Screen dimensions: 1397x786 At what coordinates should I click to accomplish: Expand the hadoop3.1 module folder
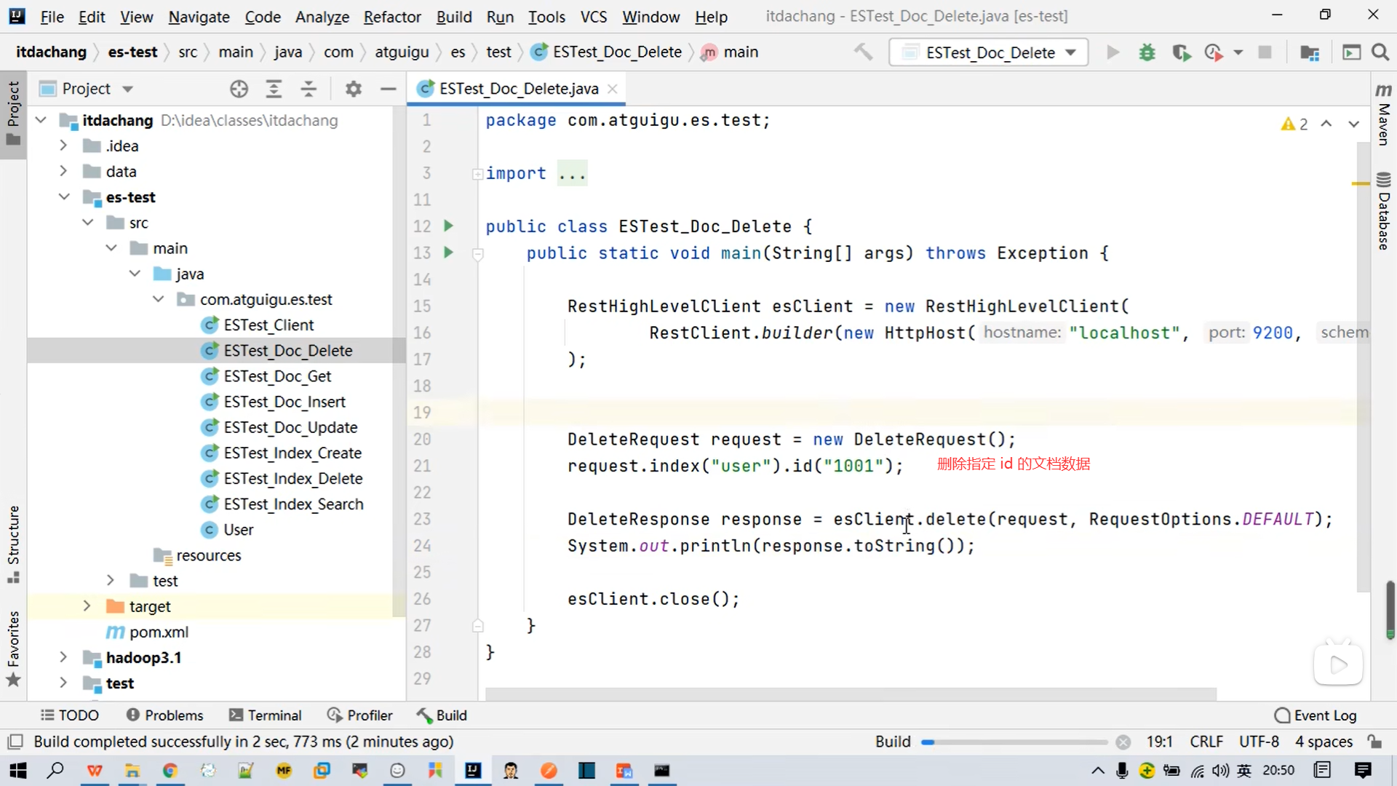[63, 657]
